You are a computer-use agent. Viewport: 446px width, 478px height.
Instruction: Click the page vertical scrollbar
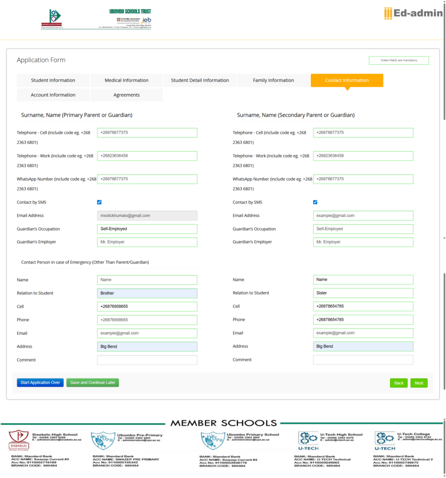[444, 61]
